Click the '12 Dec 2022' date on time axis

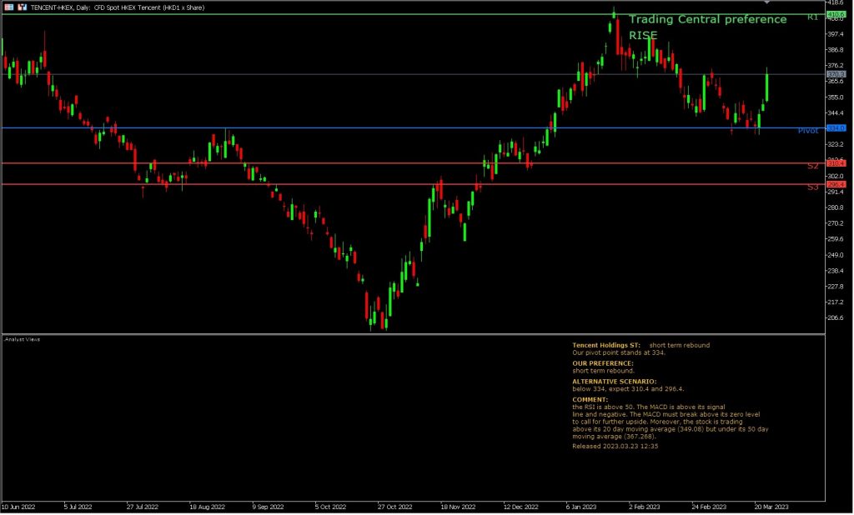pos(520,507)
